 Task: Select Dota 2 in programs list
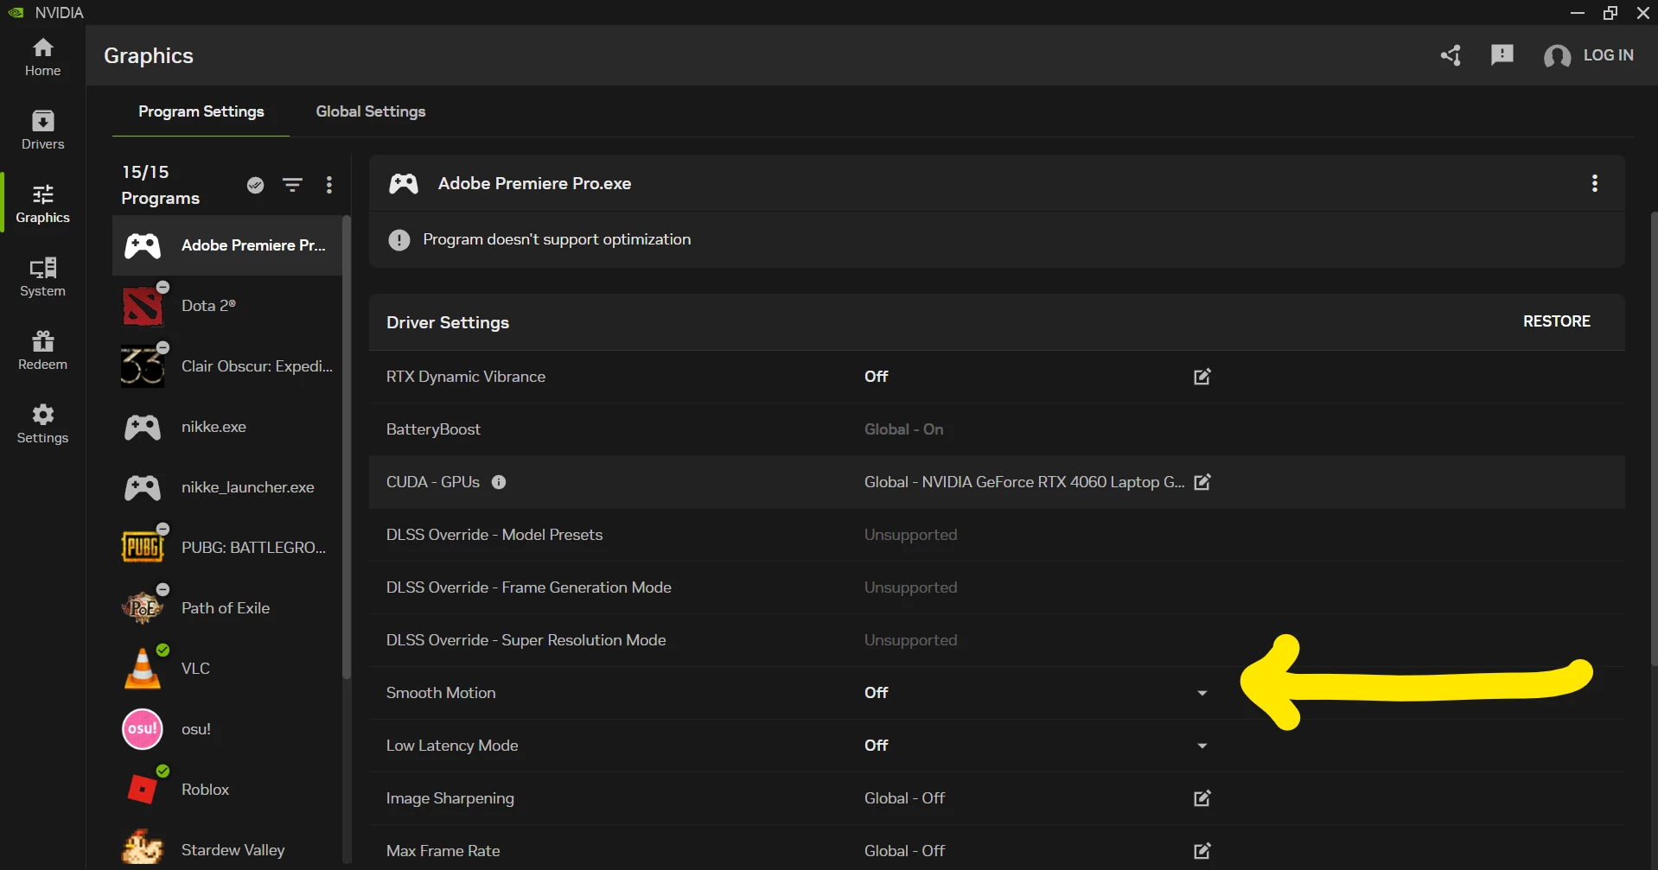[x=227, y=306]
